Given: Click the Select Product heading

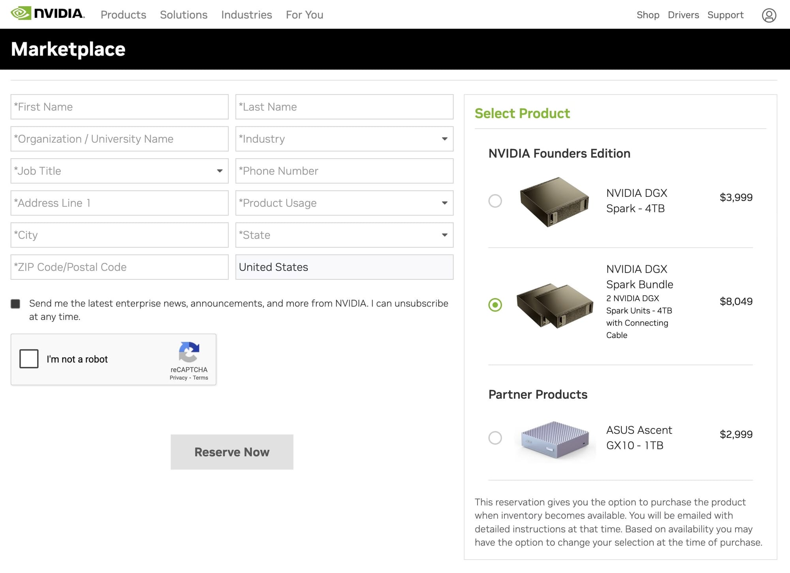Looking at the screenshot, I should tap(522, 113).
